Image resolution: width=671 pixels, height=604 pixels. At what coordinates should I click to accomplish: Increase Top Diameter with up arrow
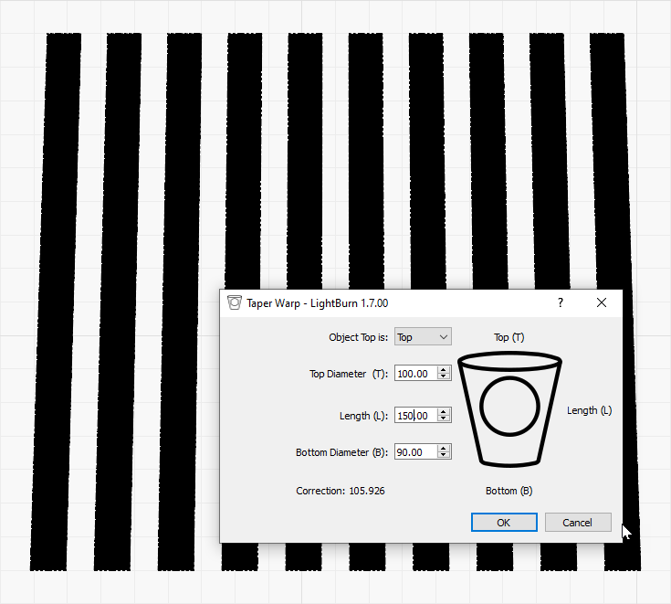coord(444,370)
